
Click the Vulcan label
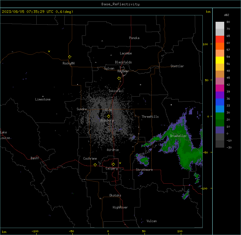[x=152, y=221]
